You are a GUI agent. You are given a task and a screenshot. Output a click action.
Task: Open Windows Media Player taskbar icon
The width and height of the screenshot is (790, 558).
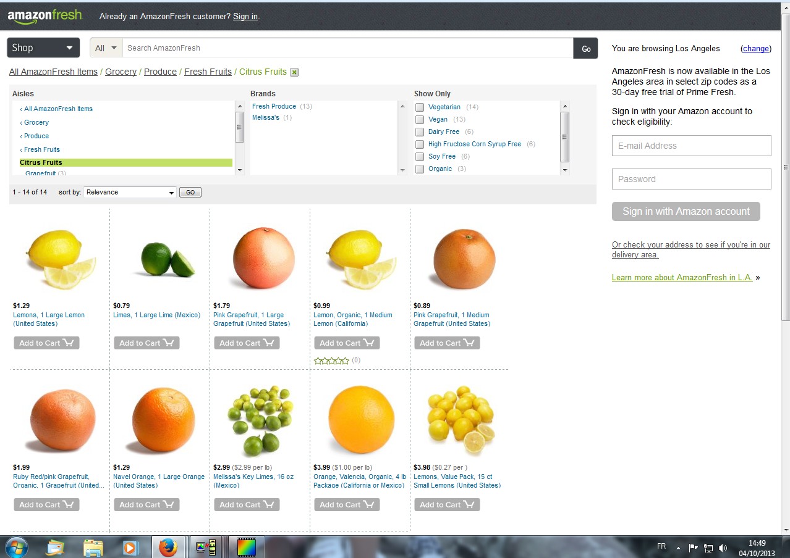point(130,548)
